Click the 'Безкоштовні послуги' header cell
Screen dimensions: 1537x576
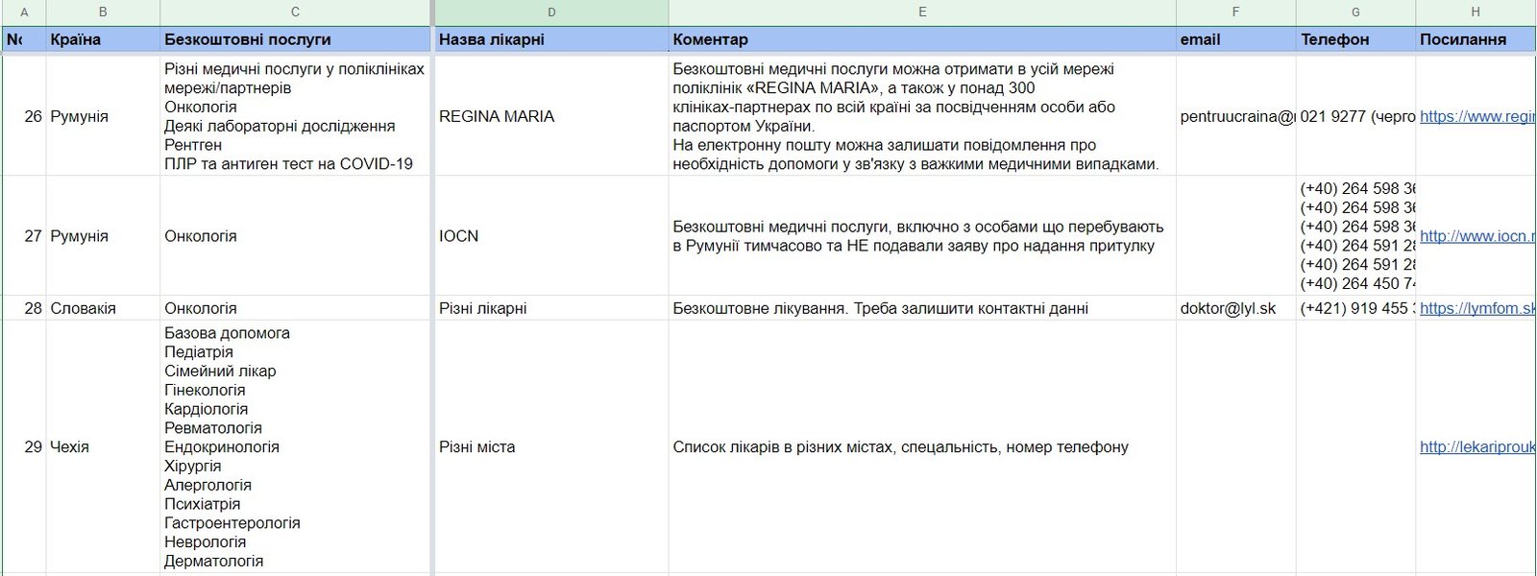point(295,39)
